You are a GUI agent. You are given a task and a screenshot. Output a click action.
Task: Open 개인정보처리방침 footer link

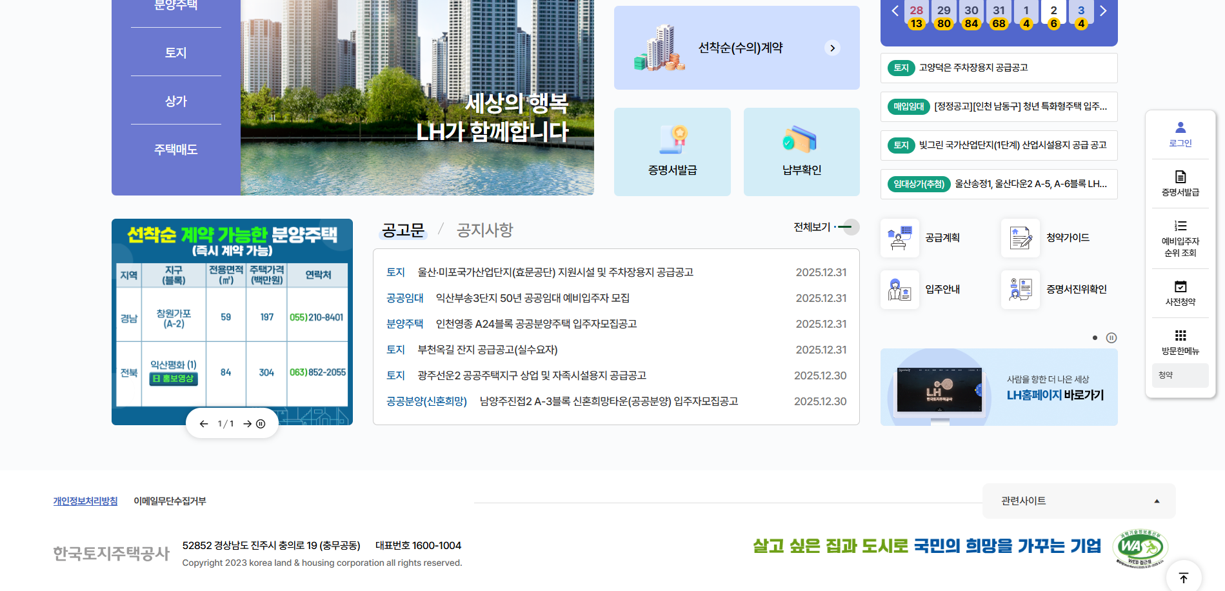(85, 501)
